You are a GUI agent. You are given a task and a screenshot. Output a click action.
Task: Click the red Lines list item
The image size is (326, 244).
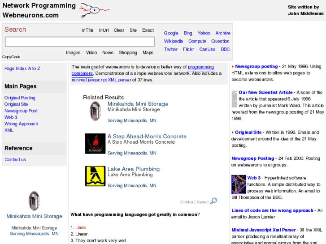pos(80,227)
